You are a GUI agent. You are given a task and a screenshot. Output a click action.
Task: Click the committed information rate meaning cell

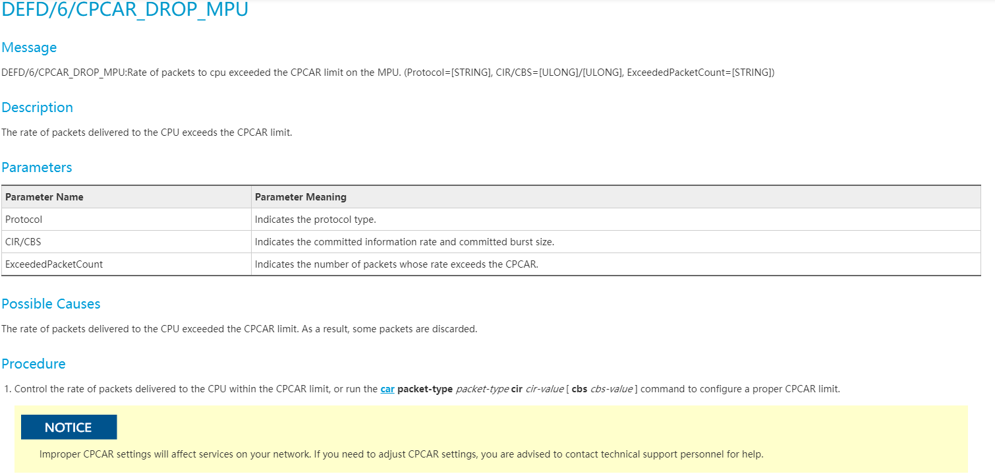pos(405,242)
